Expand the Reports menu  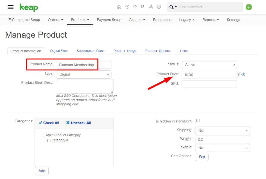tap(211, 20)
